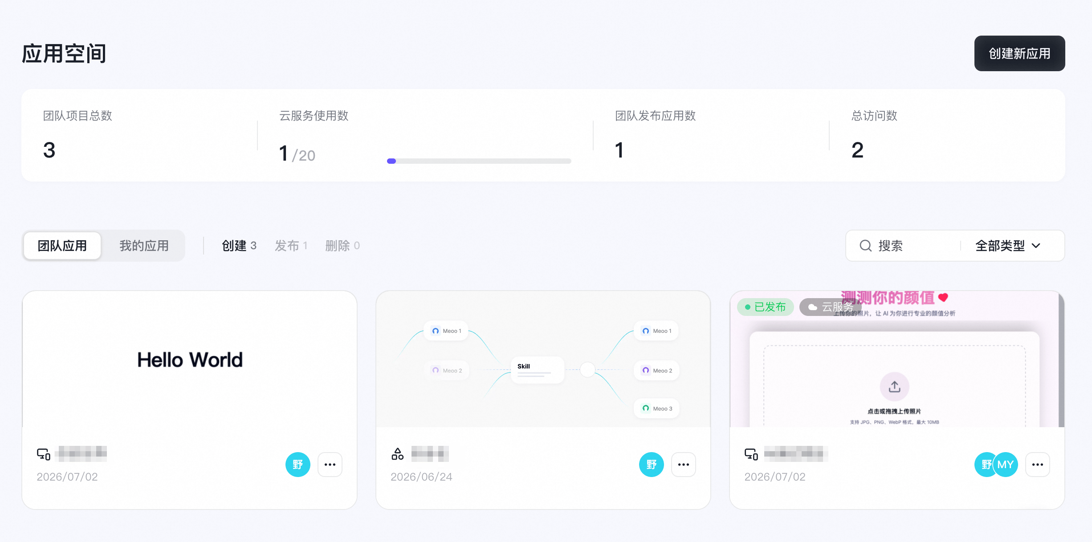This screenshot has height=542, width=1092.
Task: Click 野 avatar on Hello World card
Action: pyautogui.click(x=298, y=465)
